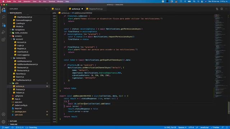Image resolution: width=230 pixels, height=129 pixels.
Task: Click the feedback icon in status bar
Action: point(222,128)
